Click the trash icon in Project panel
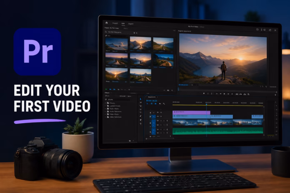The image size is (290, 193). coord(172,91)
